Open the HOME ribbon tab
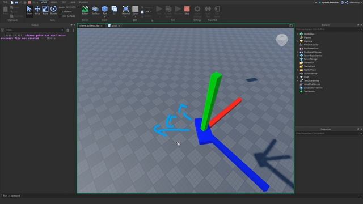 [x=44, y=2]
